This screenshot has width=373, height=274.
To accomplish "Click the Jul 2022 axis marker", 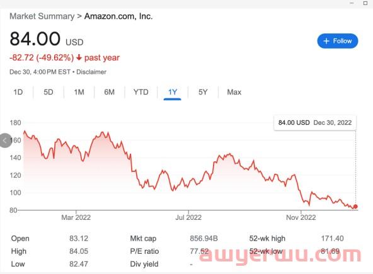I will (x=188, y=217).
